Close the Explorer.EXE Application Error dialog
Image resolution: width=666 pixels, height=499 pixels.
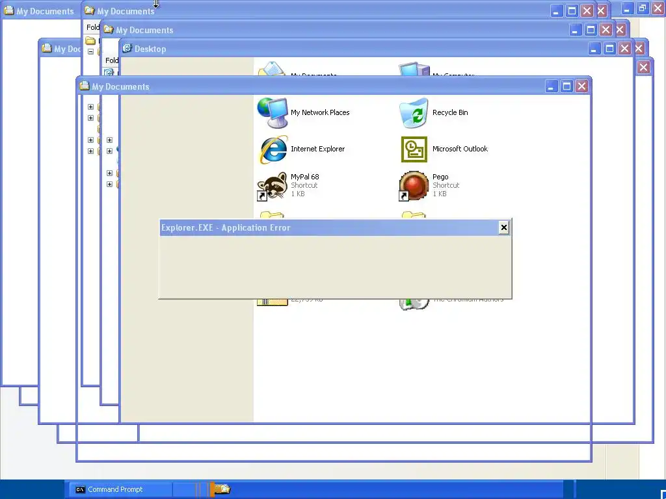[x=504, y=227]
